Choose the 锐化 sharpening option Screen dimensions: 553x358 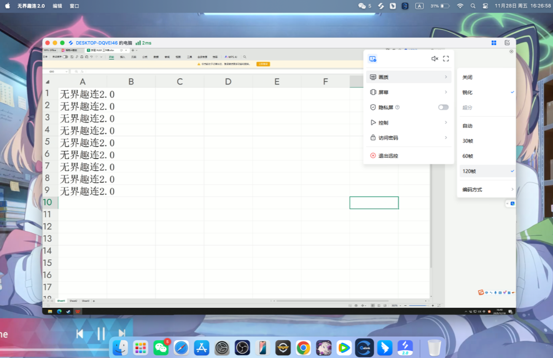pyautogui.click(x=467, y=93)
